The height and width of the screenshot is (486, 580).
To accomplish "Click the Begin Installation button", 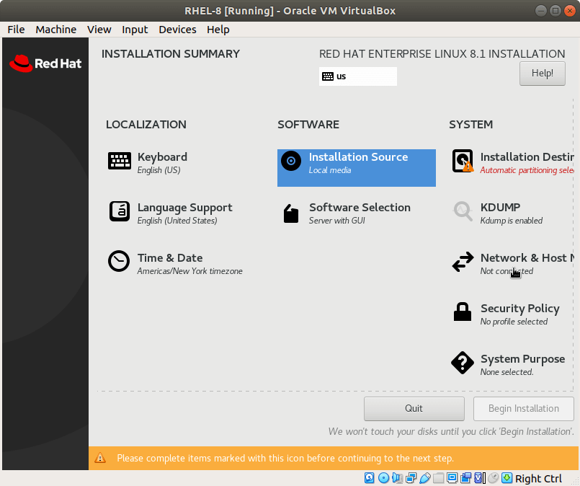I will (x=523, y=408).
